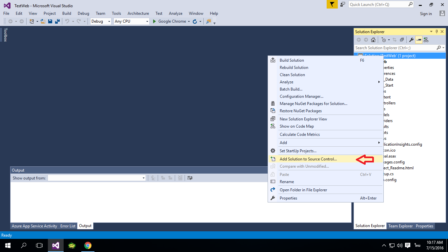Click the Windows Start button
This screenshot has width=448, height=252.
pyautogui.click(x=8, y=245)
